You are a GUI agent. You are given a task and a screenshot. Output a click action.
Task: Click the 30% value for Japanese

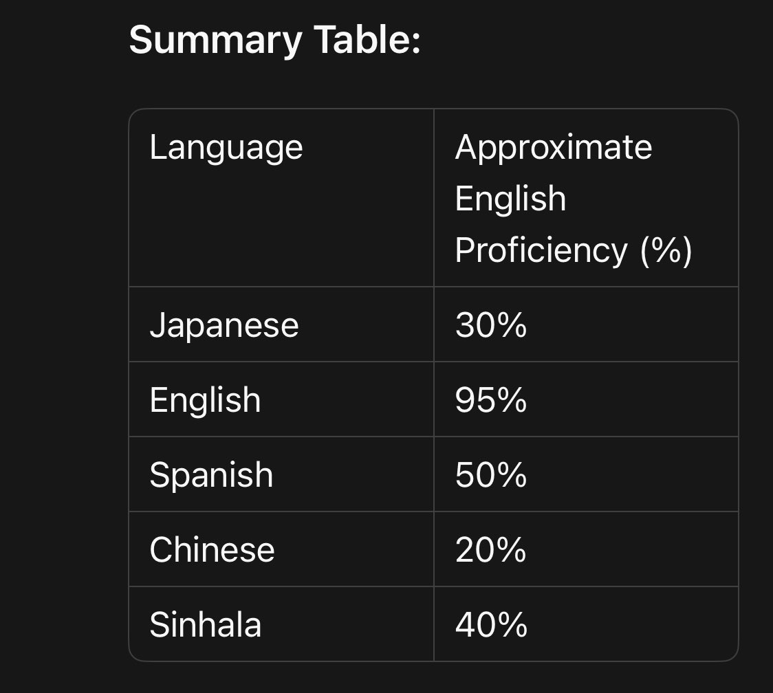coord(491,325)
